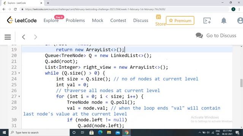The height and width of the screenshot is (136, 243).
Task: Go to the previous challenge item
Action: [x=24, y=37]
